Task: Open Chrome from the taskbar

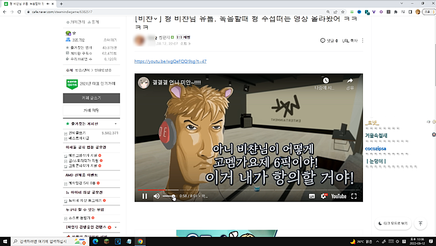Action: pos(140,242)
